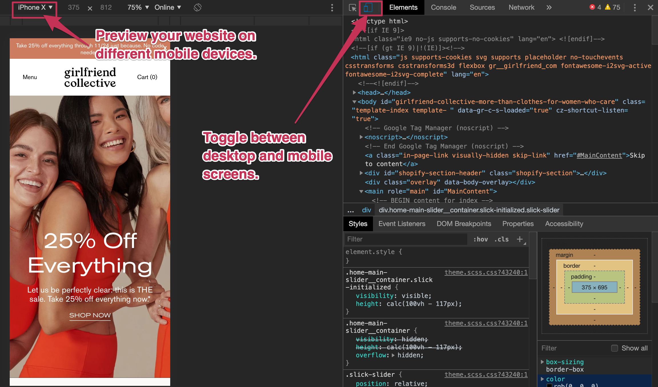Click the inspect element cursor icon
658x387 pixels.
(x=352, y=7)
